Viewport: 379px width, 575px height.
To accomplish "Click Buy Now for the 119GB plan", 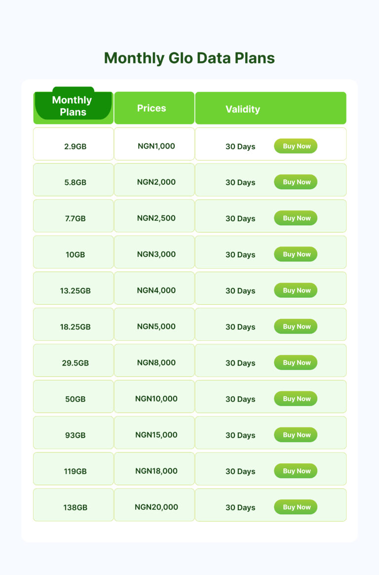I will pyautogui.click(x=296, y=471).
